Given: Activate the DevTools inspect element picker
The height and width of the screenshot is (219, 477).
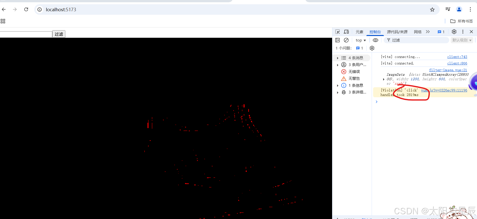Looking at the screenshot, I should click(x=338, y=32).
